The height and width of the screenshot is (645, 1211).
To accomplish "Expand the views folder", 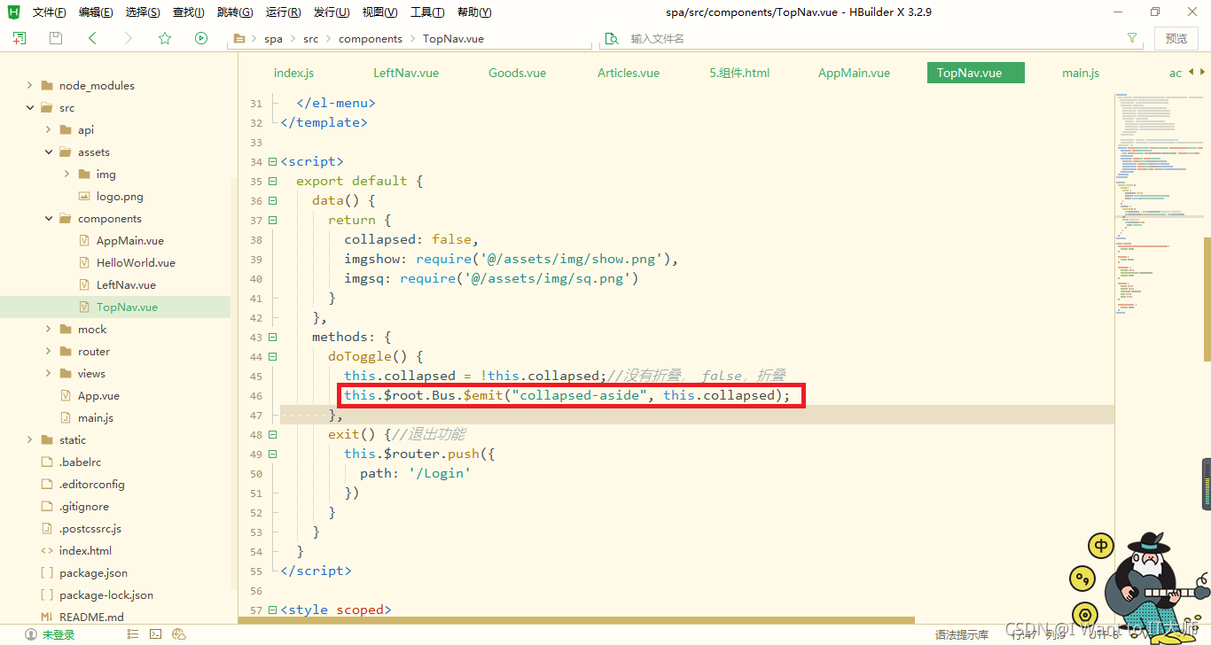I will tap(49, 373).
